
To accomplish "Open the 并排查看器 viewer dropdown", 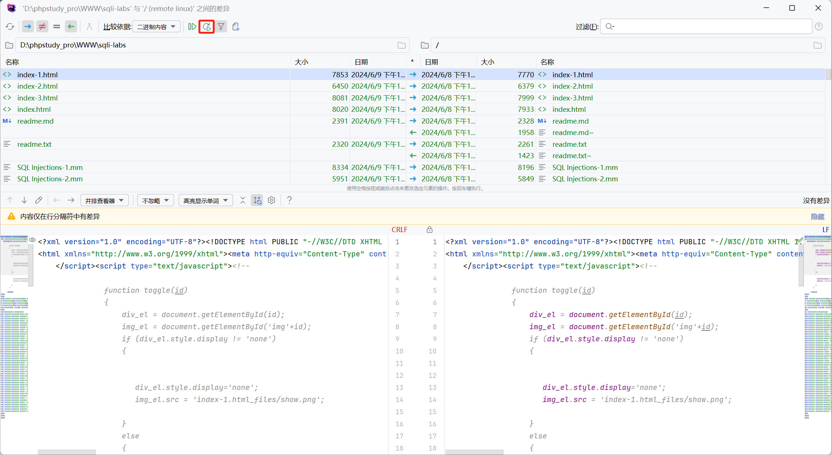I will (x=104, y=200).
